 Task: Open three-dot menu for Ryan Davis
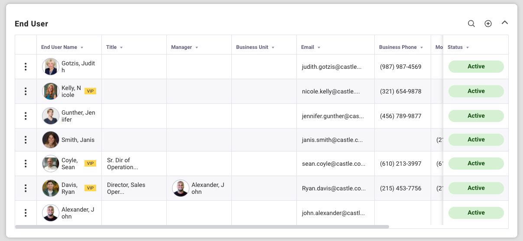click(x=26, y=188)
